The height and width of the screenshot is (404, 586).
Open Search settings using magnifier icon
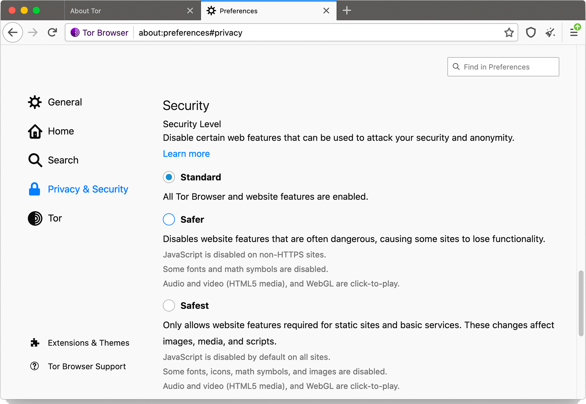[35, 160]
